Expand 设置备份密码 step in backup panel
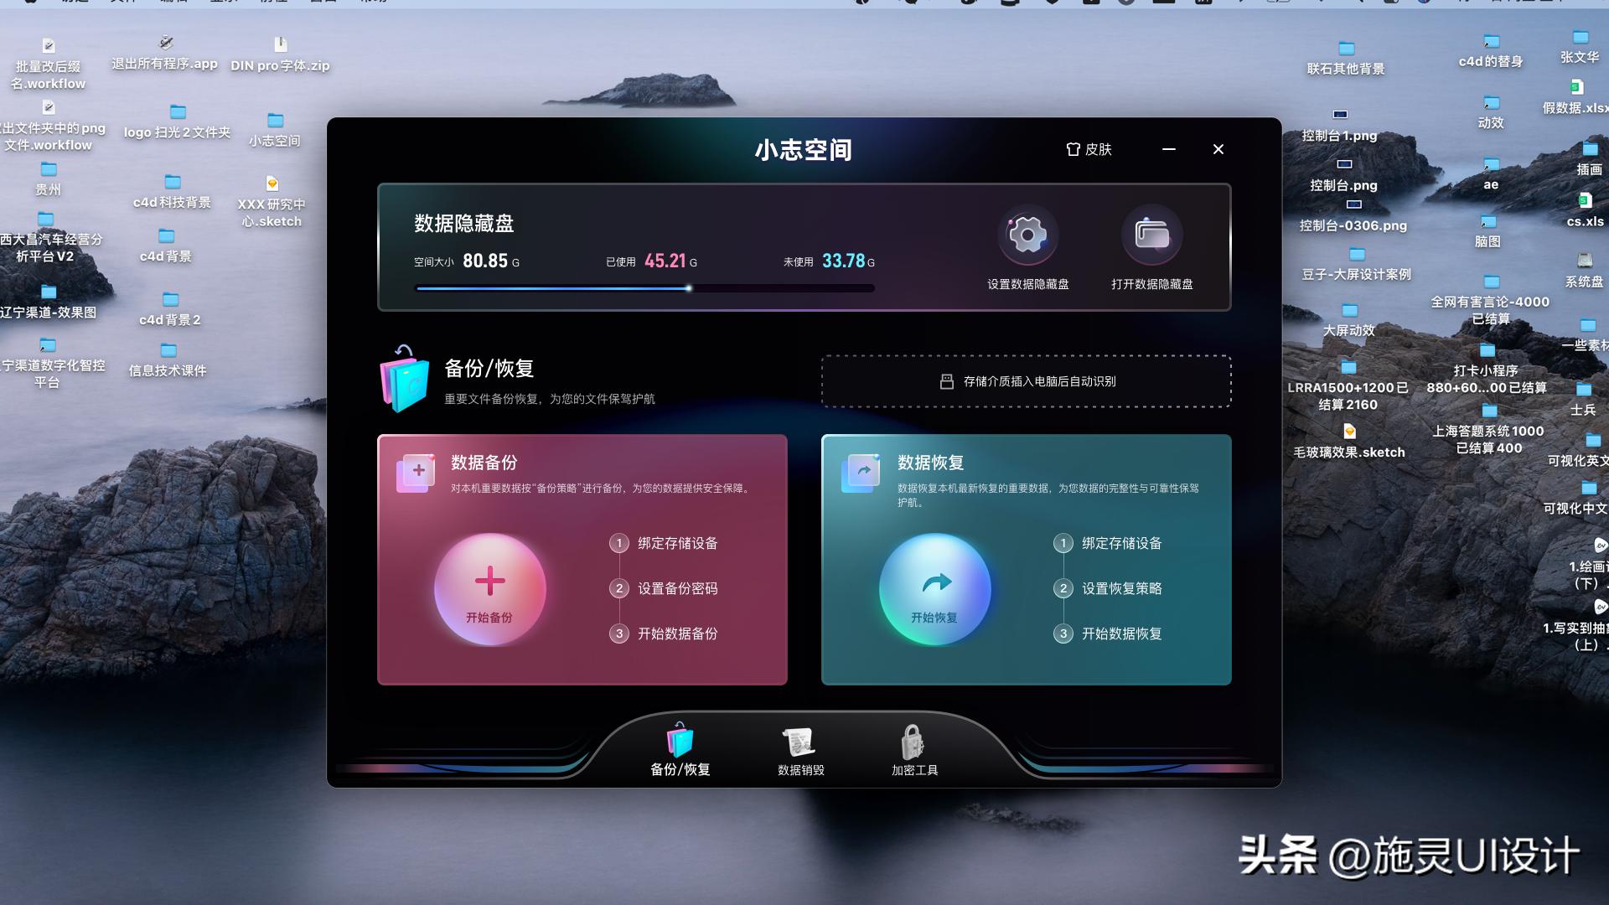 pyautogui.click(x=677, y=587)
